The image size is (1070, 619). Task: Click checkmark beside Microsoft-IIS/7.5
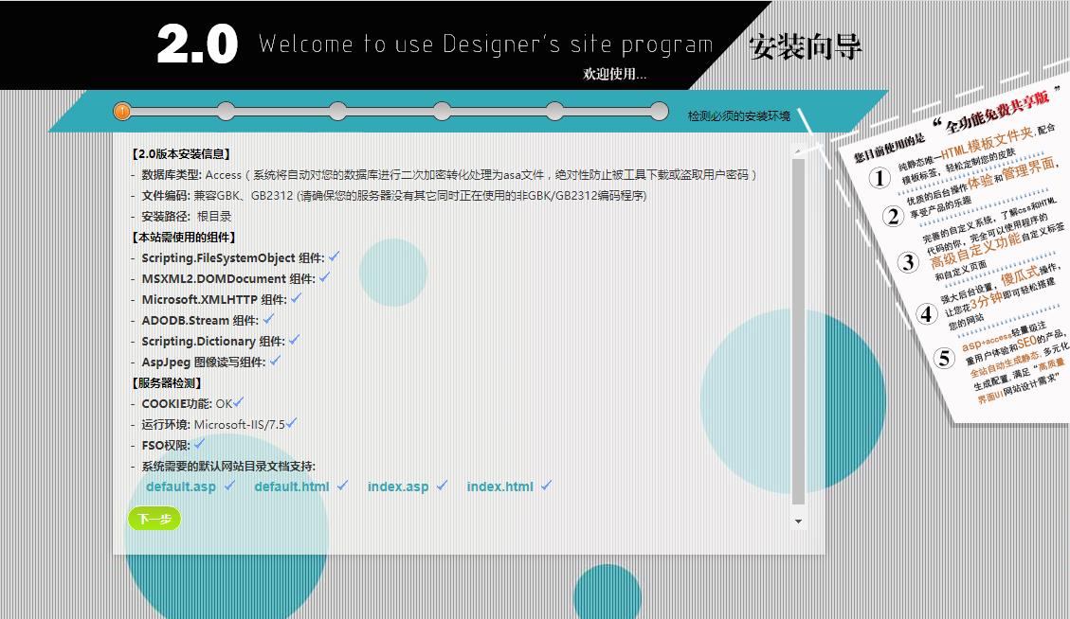[291, 423]
